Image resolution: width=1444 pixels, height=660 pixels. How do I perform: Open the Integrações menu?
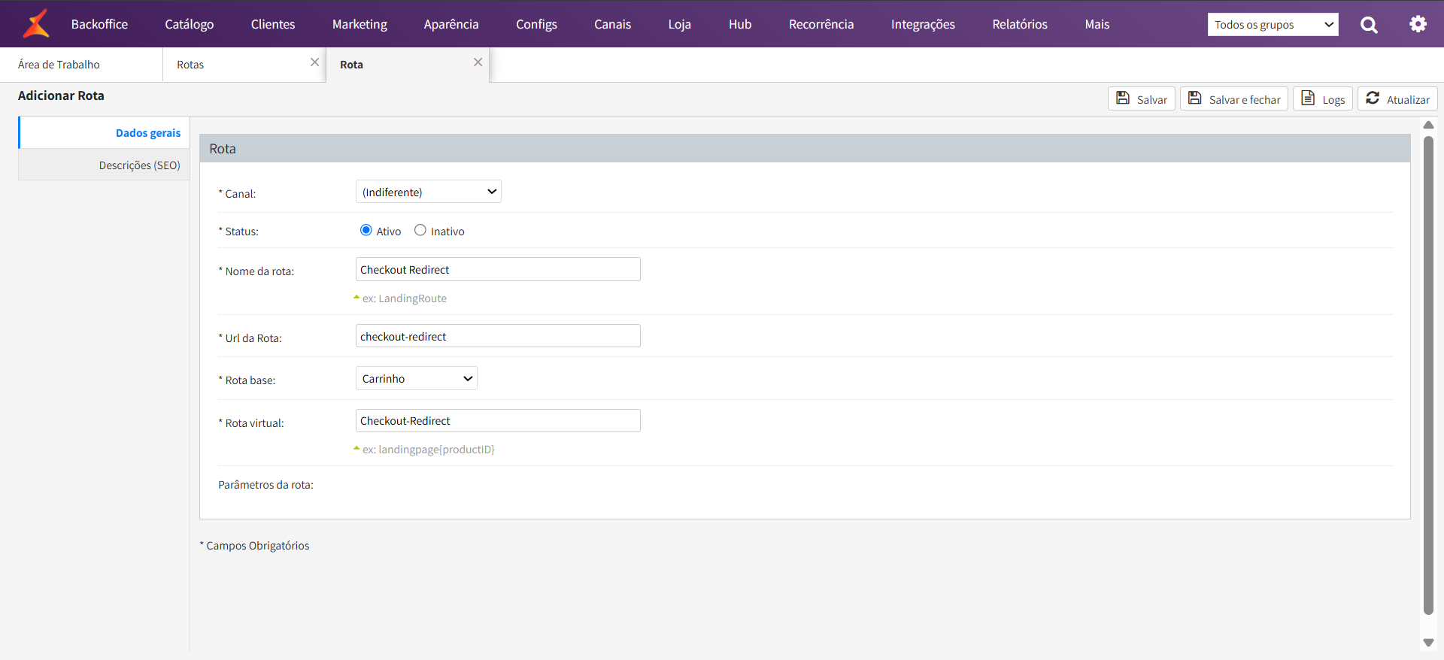(x=923, y=24)
